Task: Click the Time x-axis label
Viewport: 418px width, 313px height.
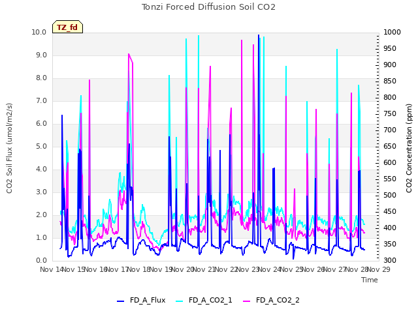Action: pyautogui.click(x=370, y=280)
